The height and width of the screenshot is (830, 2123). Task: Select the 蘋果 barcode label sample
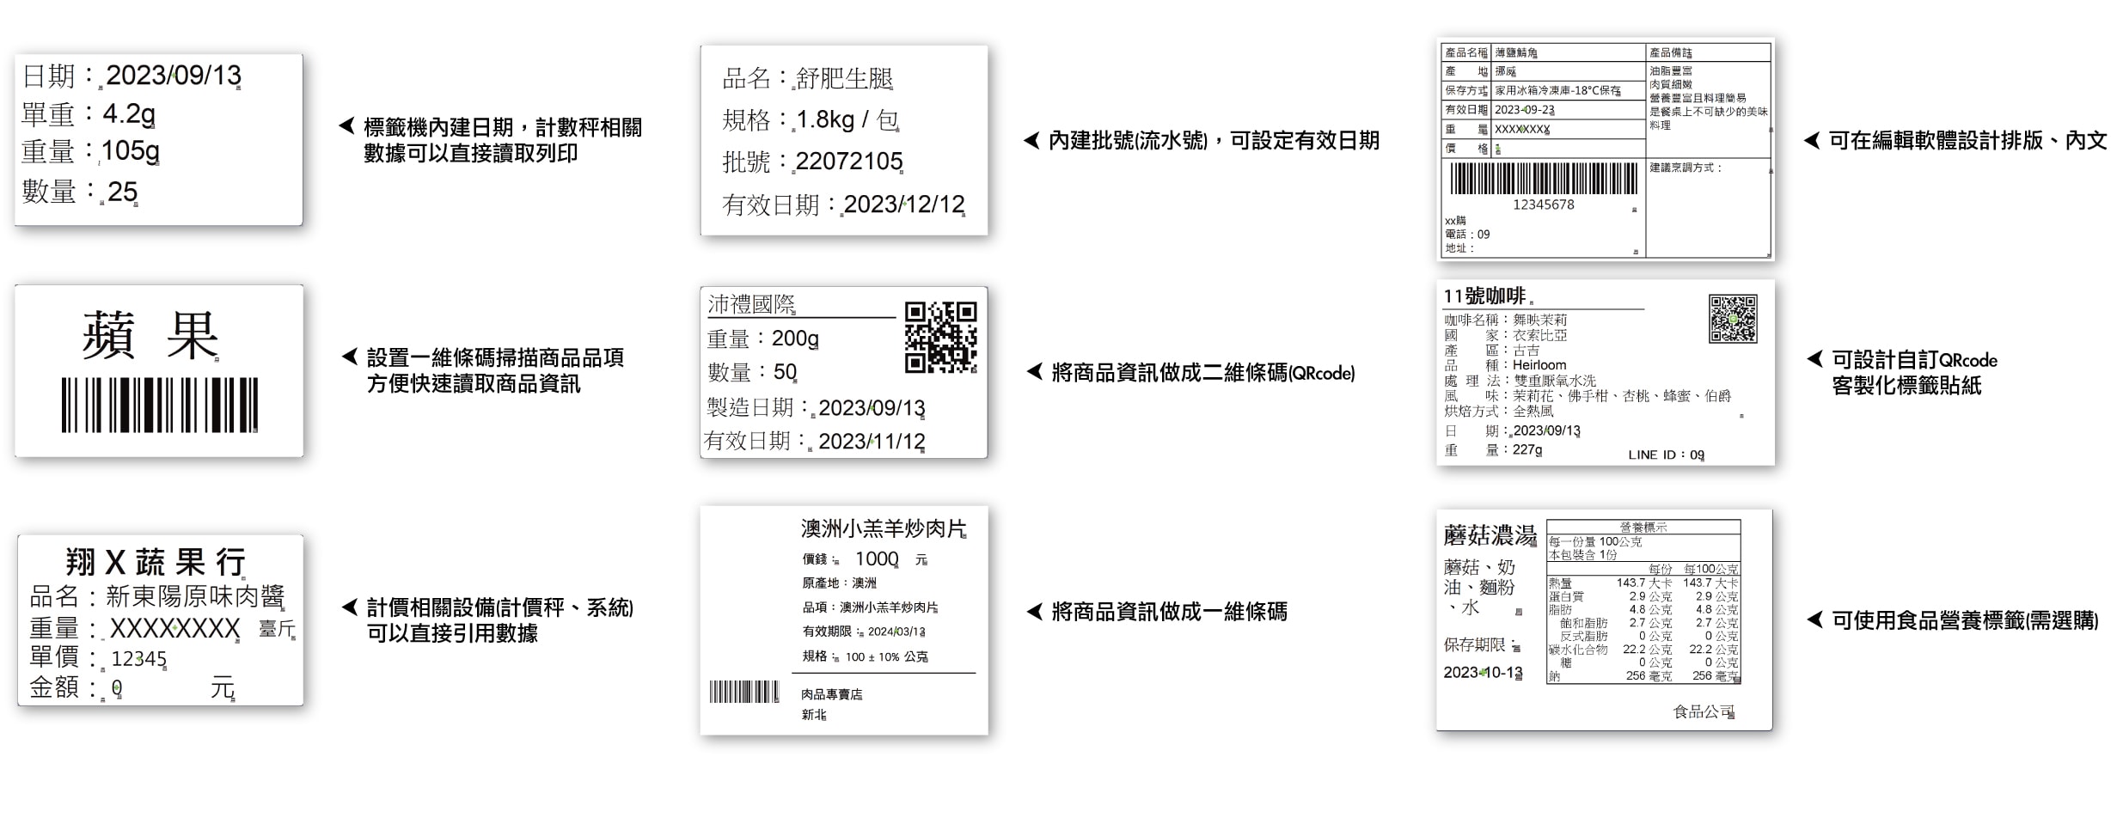point(159,370)
